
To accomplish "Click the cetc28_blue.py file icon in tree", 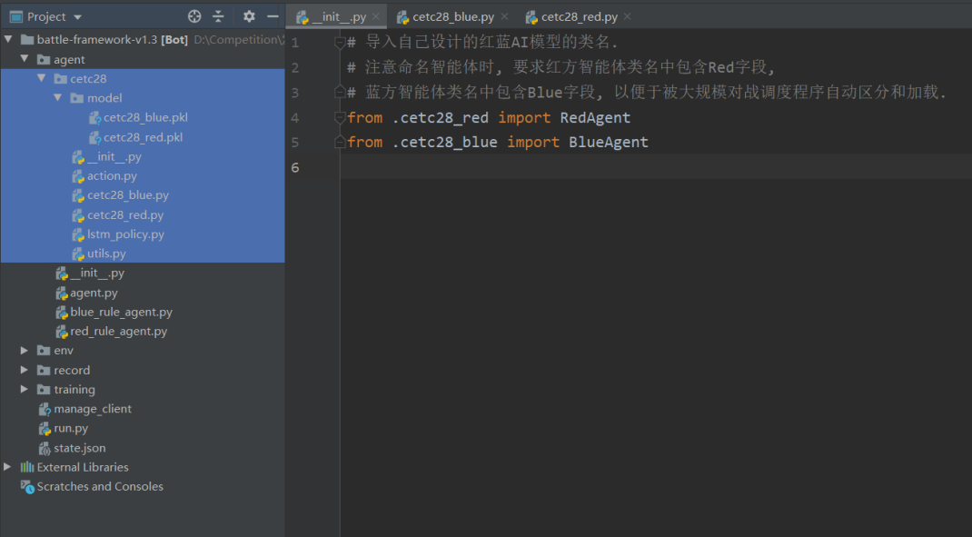I will click(x=78, y=195).
